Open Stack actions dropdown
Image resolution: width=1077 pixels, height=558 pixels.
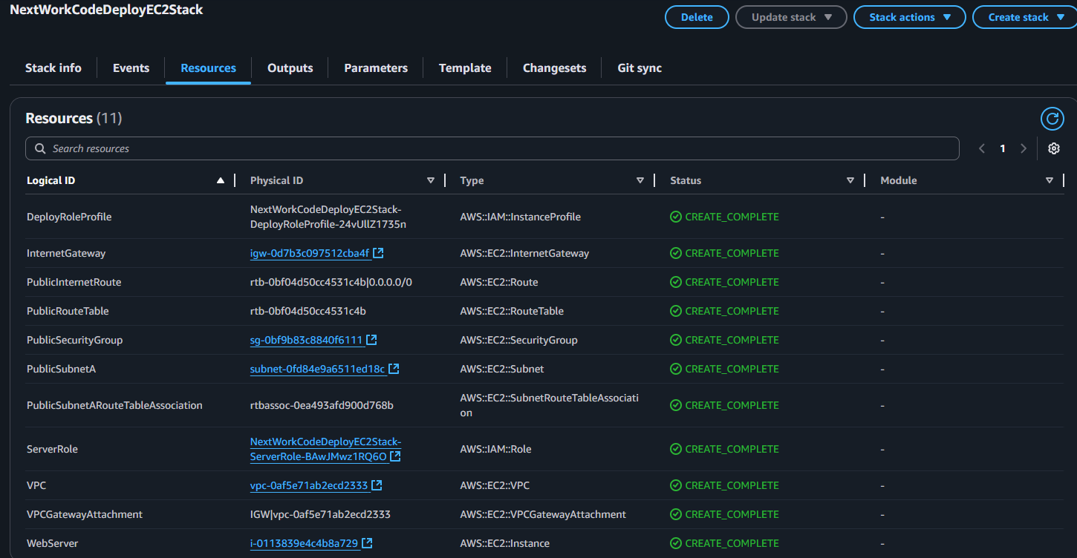point(910,17)
